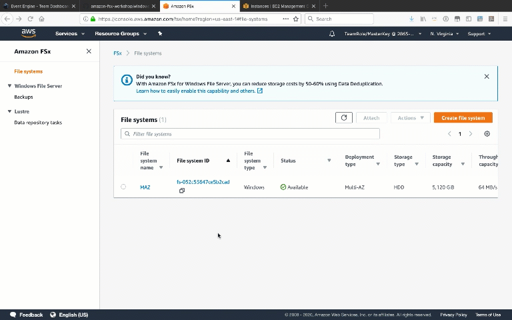Switch to Event Engine Team Dashboard tab
The width and height of the screenshot is (512, 320).
(40, 6)
